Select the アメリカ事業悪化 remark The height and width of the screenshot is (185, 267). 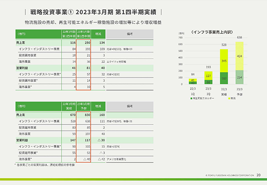(116, 159)
